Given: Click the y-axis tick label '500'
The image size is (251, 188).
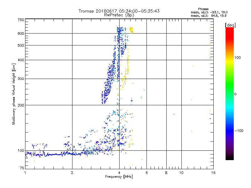Looking at the screenshot, I should click(21, 45).
